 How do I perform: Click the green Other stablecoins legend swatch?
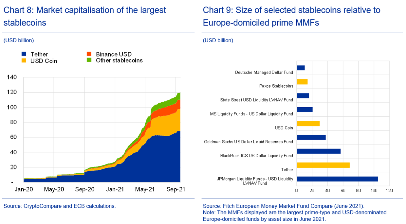coord(89,60)
